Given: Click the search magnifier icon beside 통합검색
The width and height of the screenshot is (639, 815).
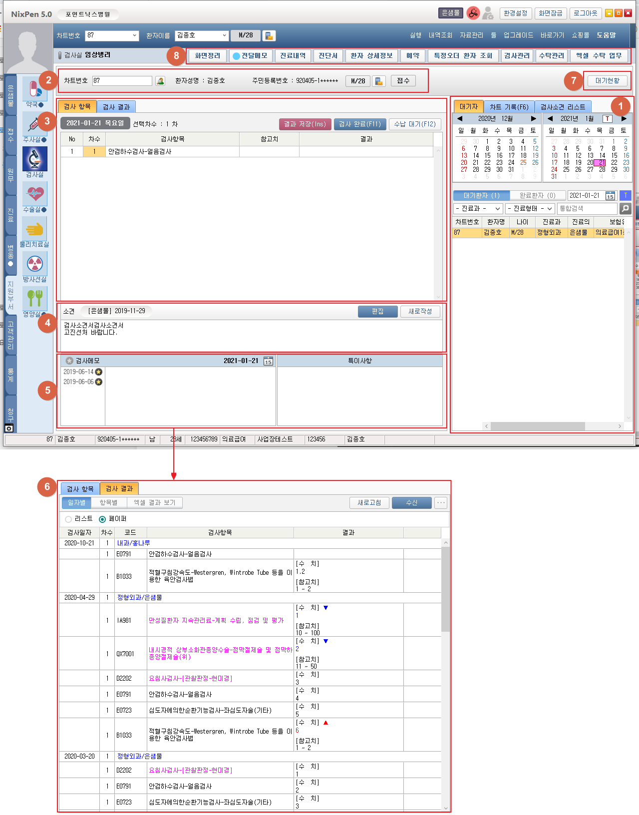Looking at the screenshot, I should [x=625, y=208].
